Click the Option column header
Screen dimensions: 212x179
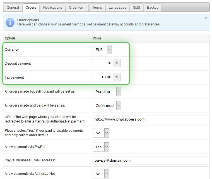(10, 38)
